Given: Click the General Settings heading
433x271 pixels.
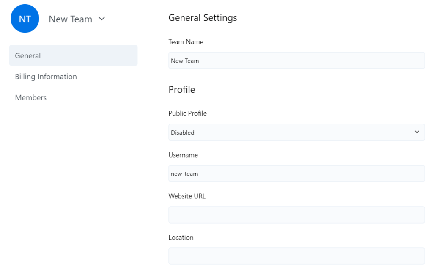Looking at the screenshot, I should [x=203, y=17].
